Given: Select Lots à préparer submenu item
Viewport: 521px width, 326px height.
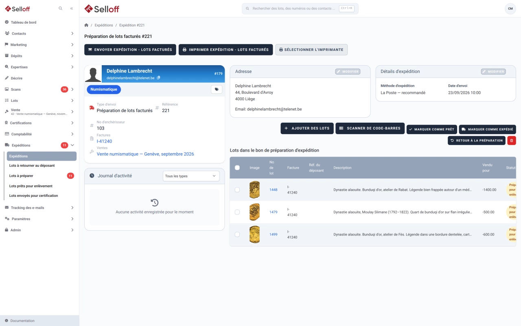Looking at the screenshot, I should coord(42,176).
